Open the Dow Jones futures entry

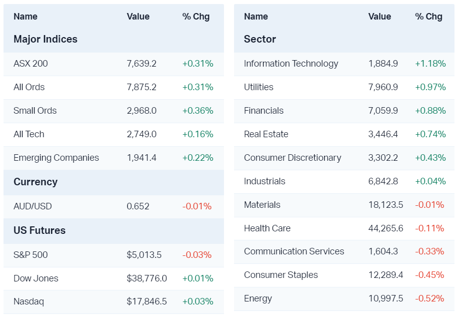(x=36, y=278)
